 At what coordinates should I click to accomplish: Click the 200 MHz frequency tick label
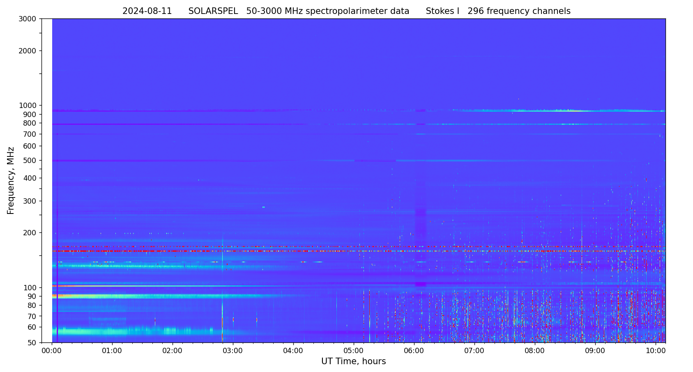[30, 233]
